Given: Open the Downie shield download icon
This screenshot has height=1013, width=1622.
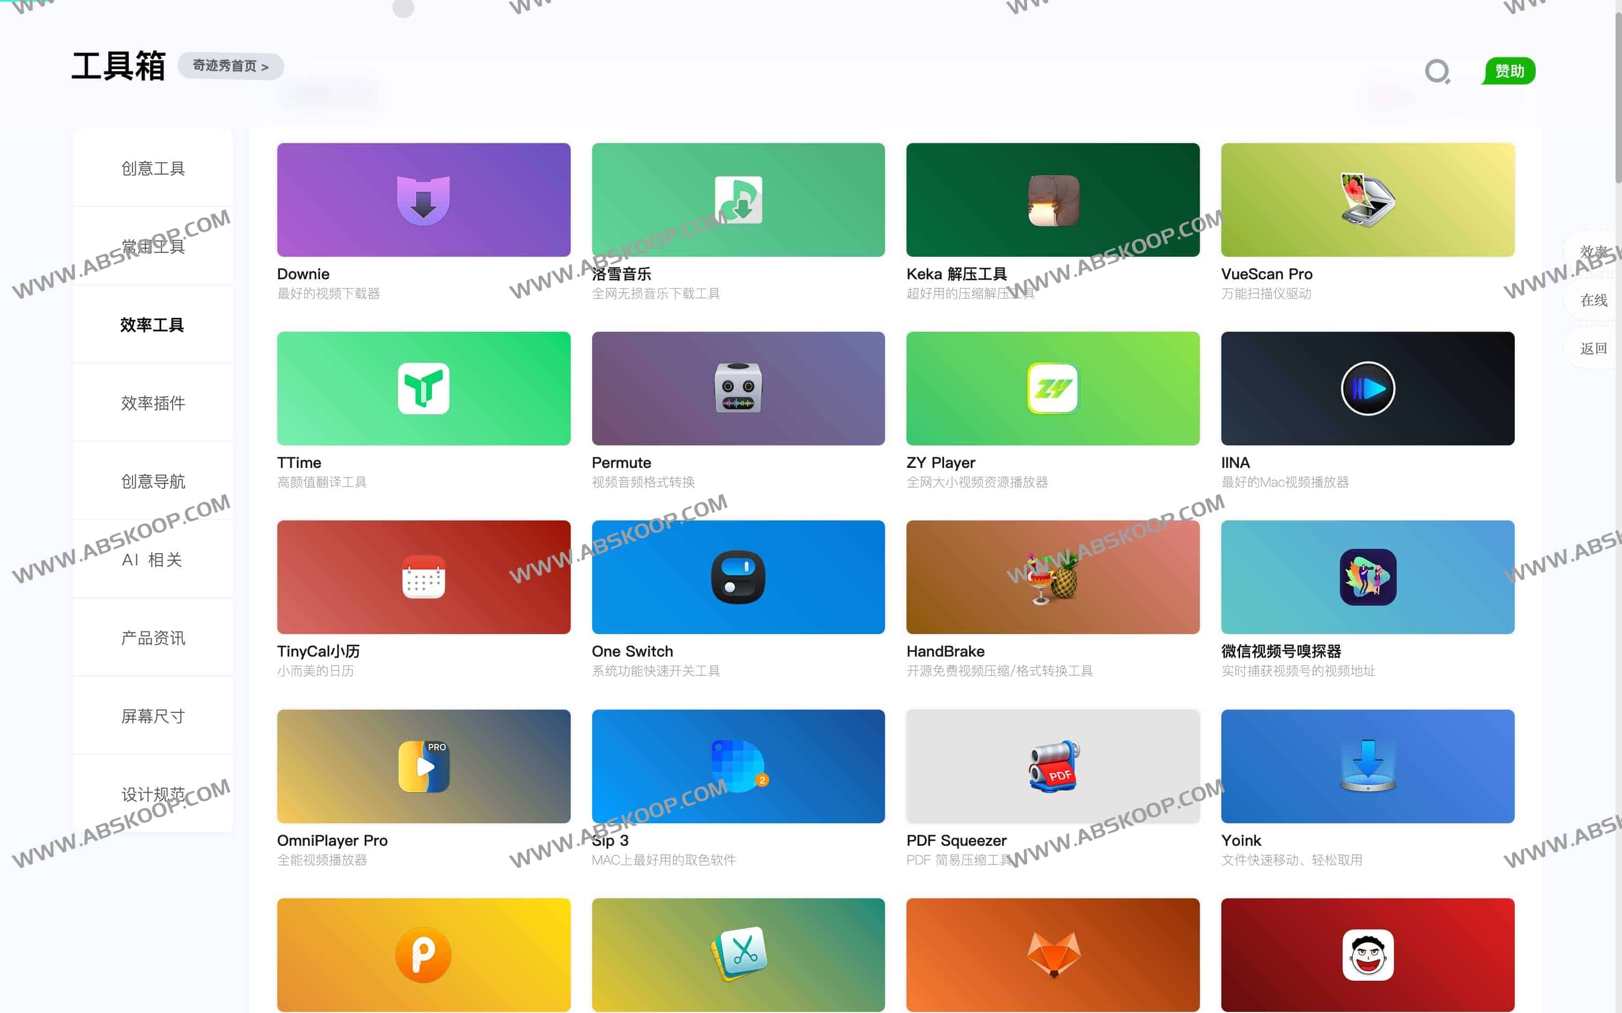Looking at the screenshot, I should [424, 200].
